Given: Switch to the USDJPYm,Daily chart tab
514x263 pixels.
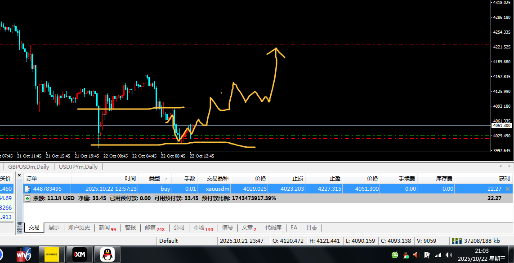Looking at the screenshot, I should [x=78, y=167].
